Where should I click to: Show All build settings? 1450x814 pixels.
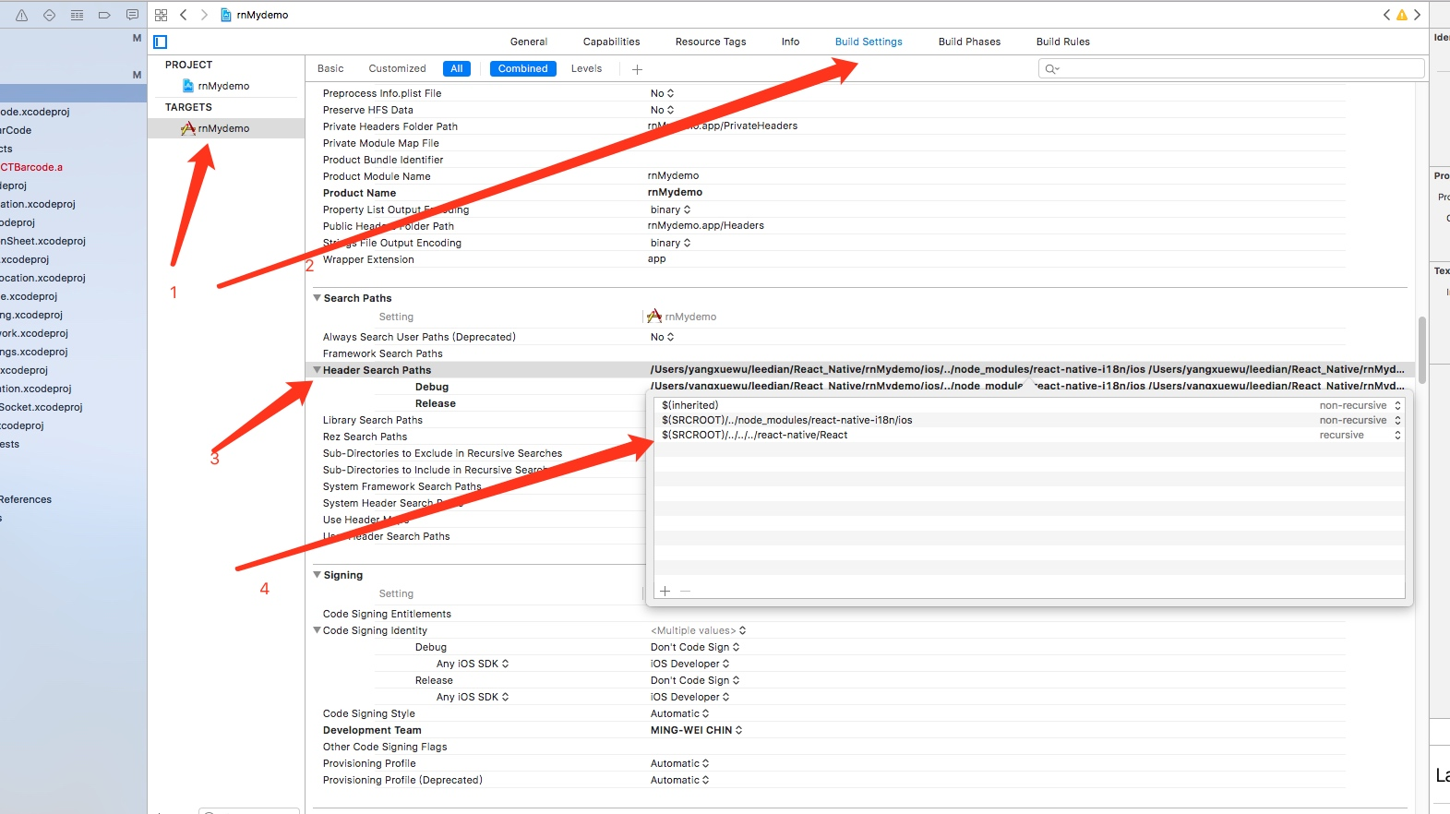pyautogui.click(x=457, y=68)
